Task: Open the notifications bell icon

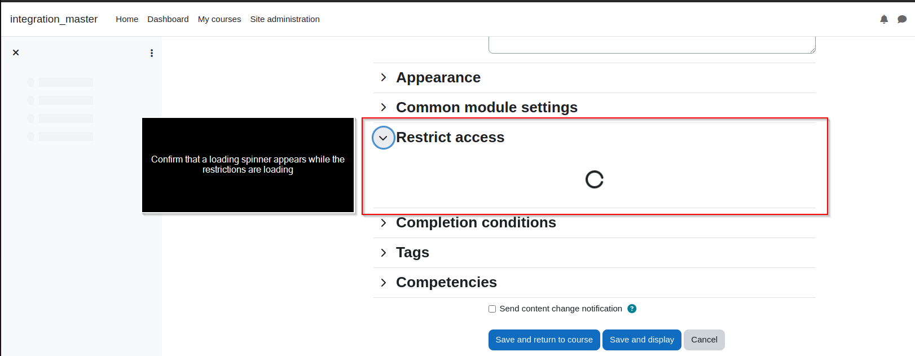Action: (x=884, y=19)
